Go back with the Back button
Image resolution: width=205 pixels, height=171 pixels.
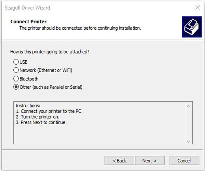click(x=119, y=160)
